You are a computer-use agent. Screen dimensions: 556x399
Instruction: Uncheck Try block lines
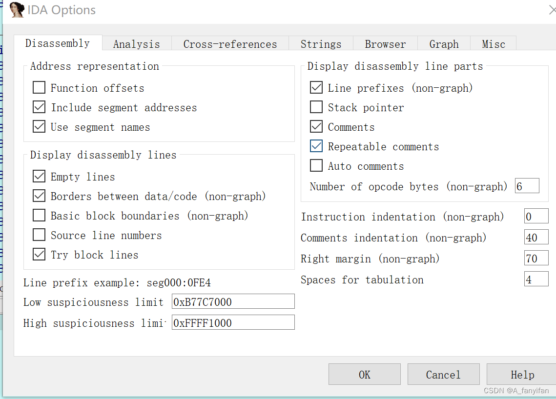[39, 254]
